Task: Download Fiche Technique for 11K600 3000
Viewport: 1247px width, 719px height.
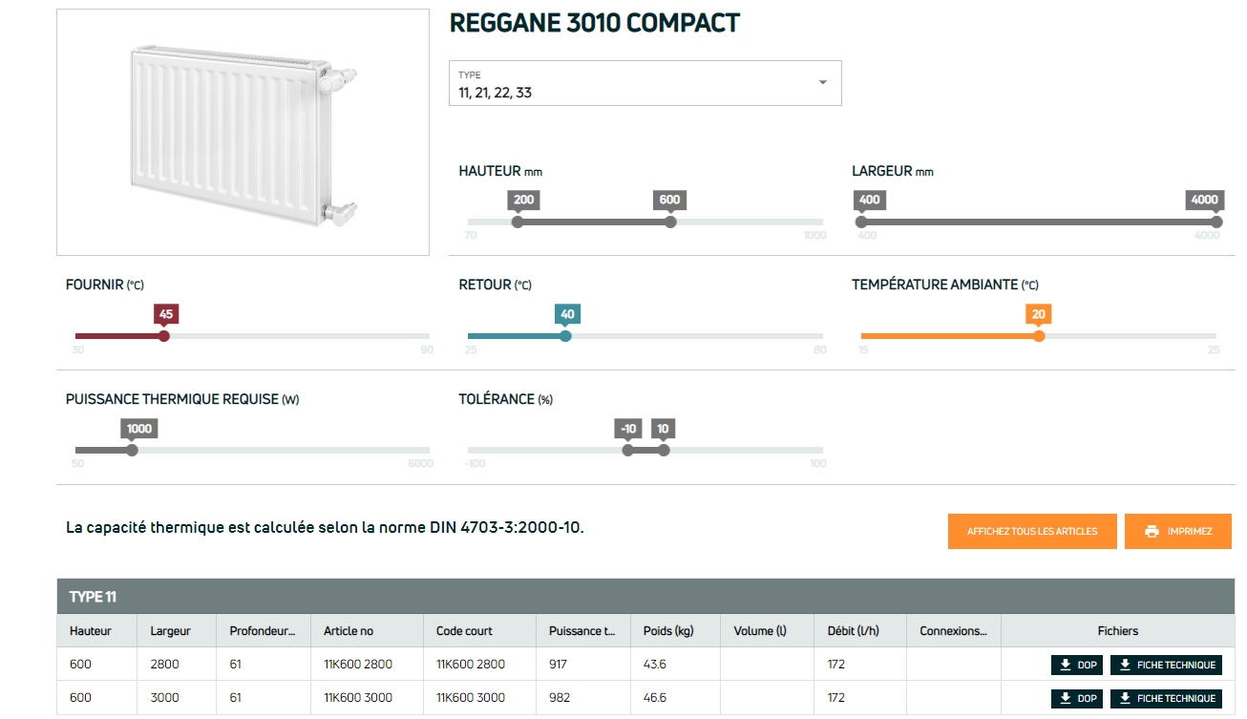Action: pos(1166,698)
